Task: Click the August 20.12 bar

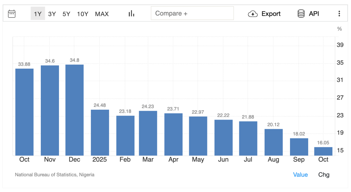Action: [x=274, y=142]
